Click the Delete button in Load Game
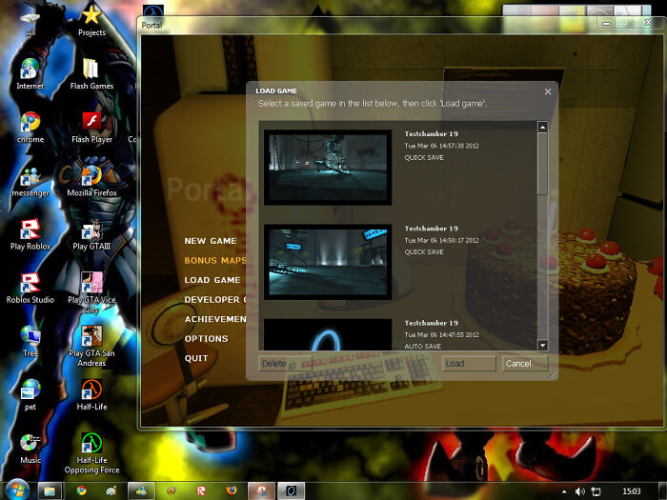This screenshot has width=667, height=500. pos(285,364)
